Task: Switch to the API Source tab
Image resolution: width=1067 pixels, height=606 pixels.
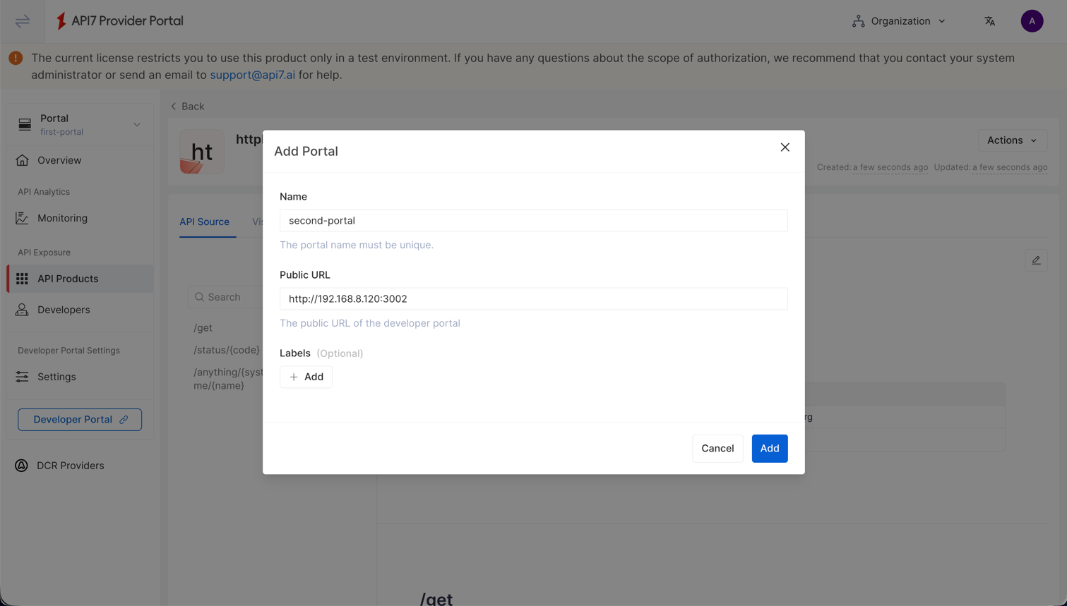Action: [x=204, y=222]
